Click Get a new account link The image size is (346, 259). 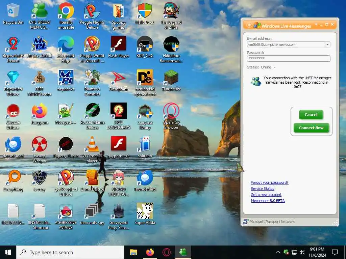(266, 195)
